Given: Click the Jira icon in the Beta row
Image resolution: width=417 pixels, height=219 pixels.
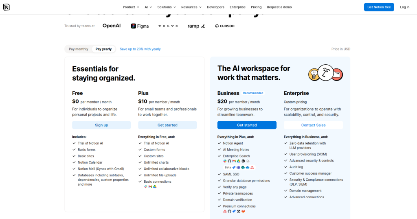Looking at the screenshot, I should pos(234,167).
